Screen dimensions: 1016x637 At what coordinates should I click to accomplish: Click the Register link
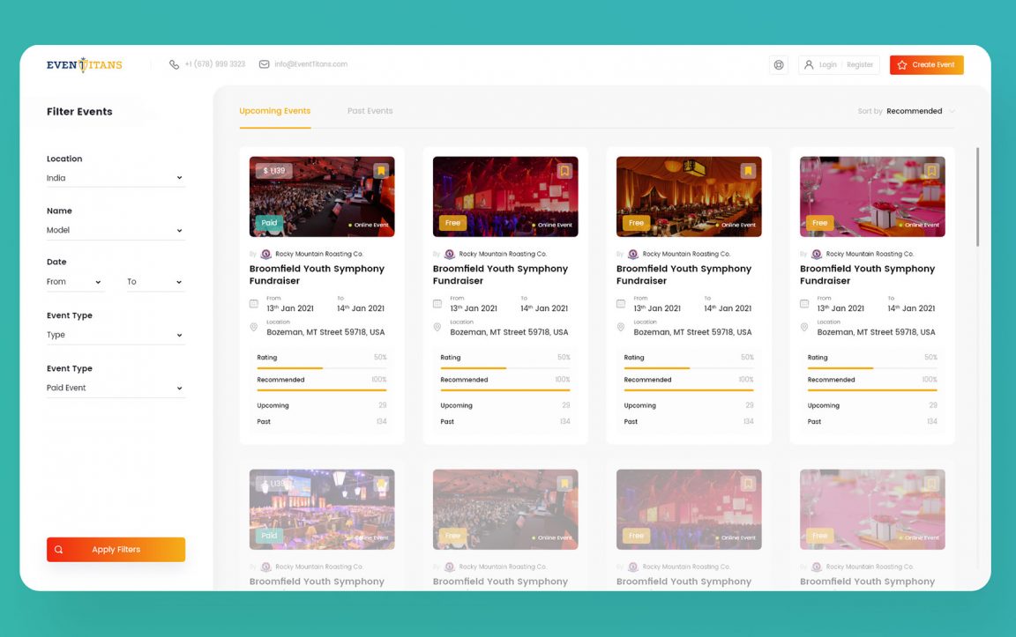(860, 64)
